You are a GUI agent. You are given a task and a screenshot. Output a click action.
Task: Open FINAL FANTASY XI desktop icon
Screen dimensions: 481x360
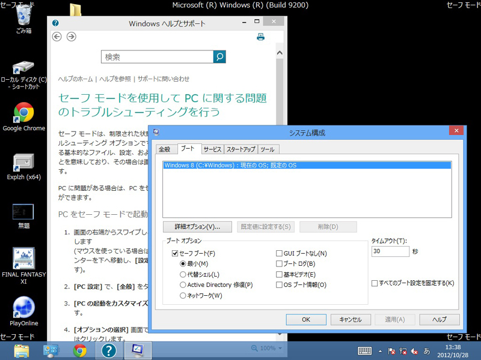click(x=24, y=266)
